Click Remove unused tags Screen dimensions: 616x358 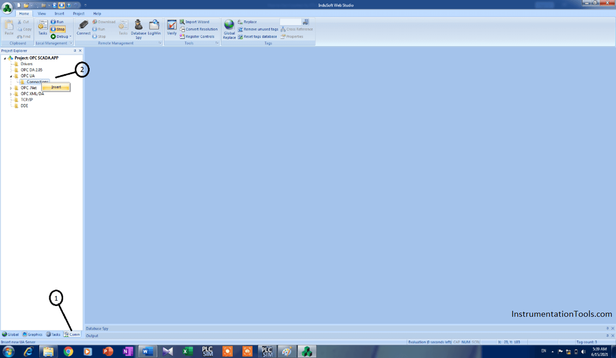(x=258, y=29)
